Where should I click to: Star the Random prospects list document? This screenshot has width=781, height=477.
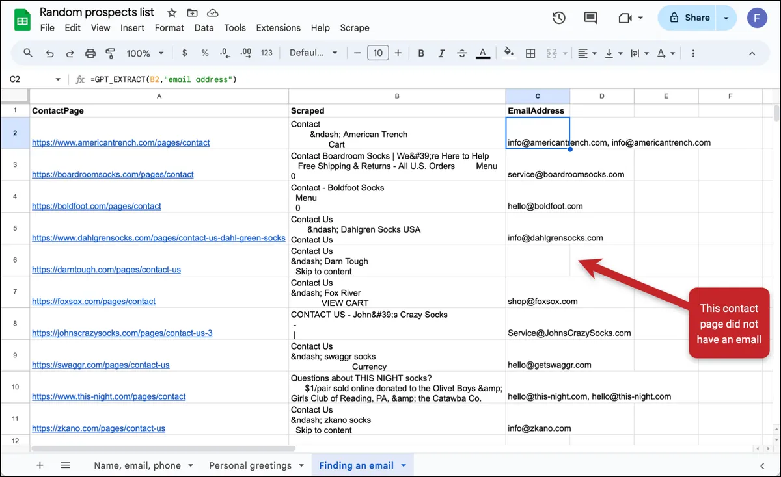click(172, 13)
